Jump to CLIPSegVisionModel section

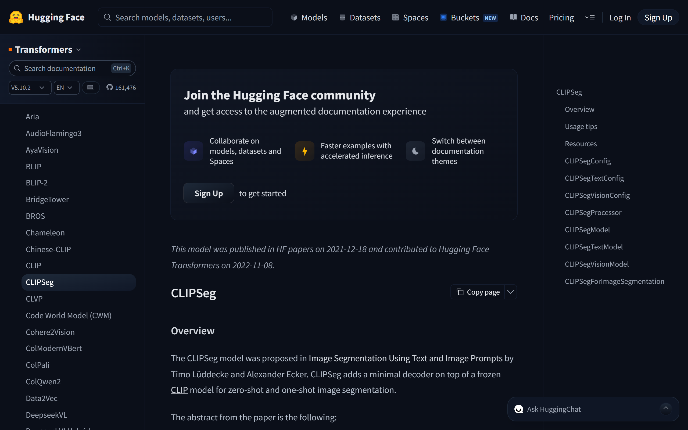click(597, 264)
